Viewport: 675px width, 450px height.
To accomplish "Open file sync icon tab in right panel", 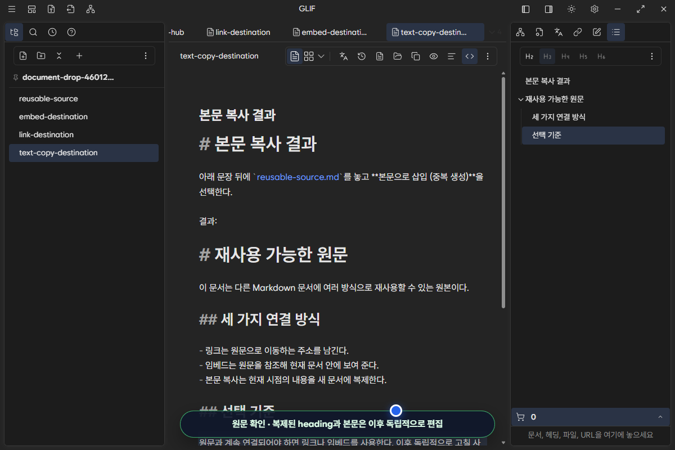I will pyautogui.click(x=539, y=32).
